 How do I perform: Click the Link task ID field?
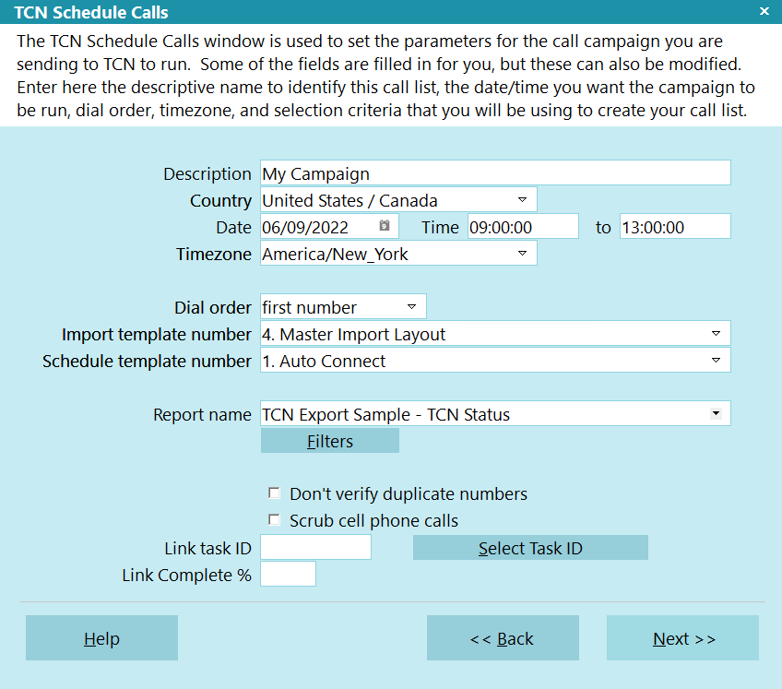(x=315, y=547)
